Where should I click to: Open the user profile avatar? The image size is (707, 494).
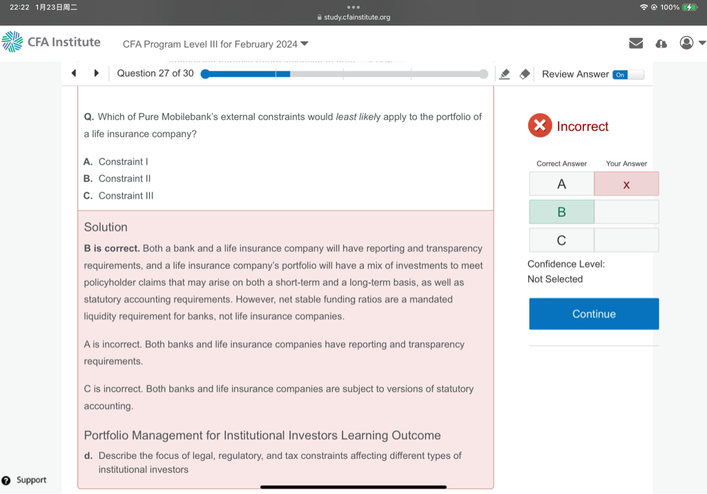point(686,43)
